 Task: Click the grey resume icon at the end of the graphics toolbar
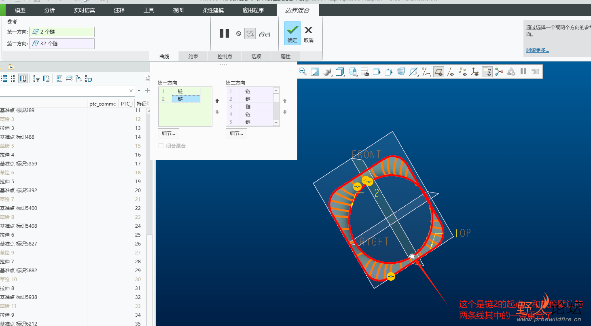(535, 71)
